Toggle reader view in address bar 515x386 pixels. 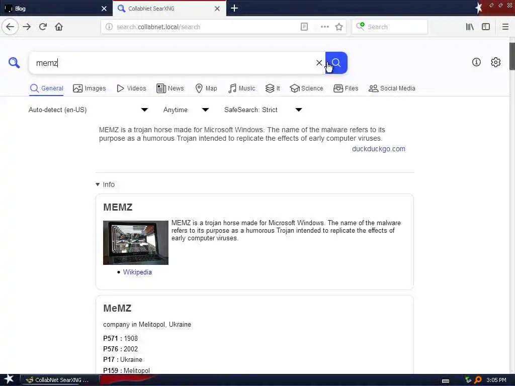[x=304, y=27]
